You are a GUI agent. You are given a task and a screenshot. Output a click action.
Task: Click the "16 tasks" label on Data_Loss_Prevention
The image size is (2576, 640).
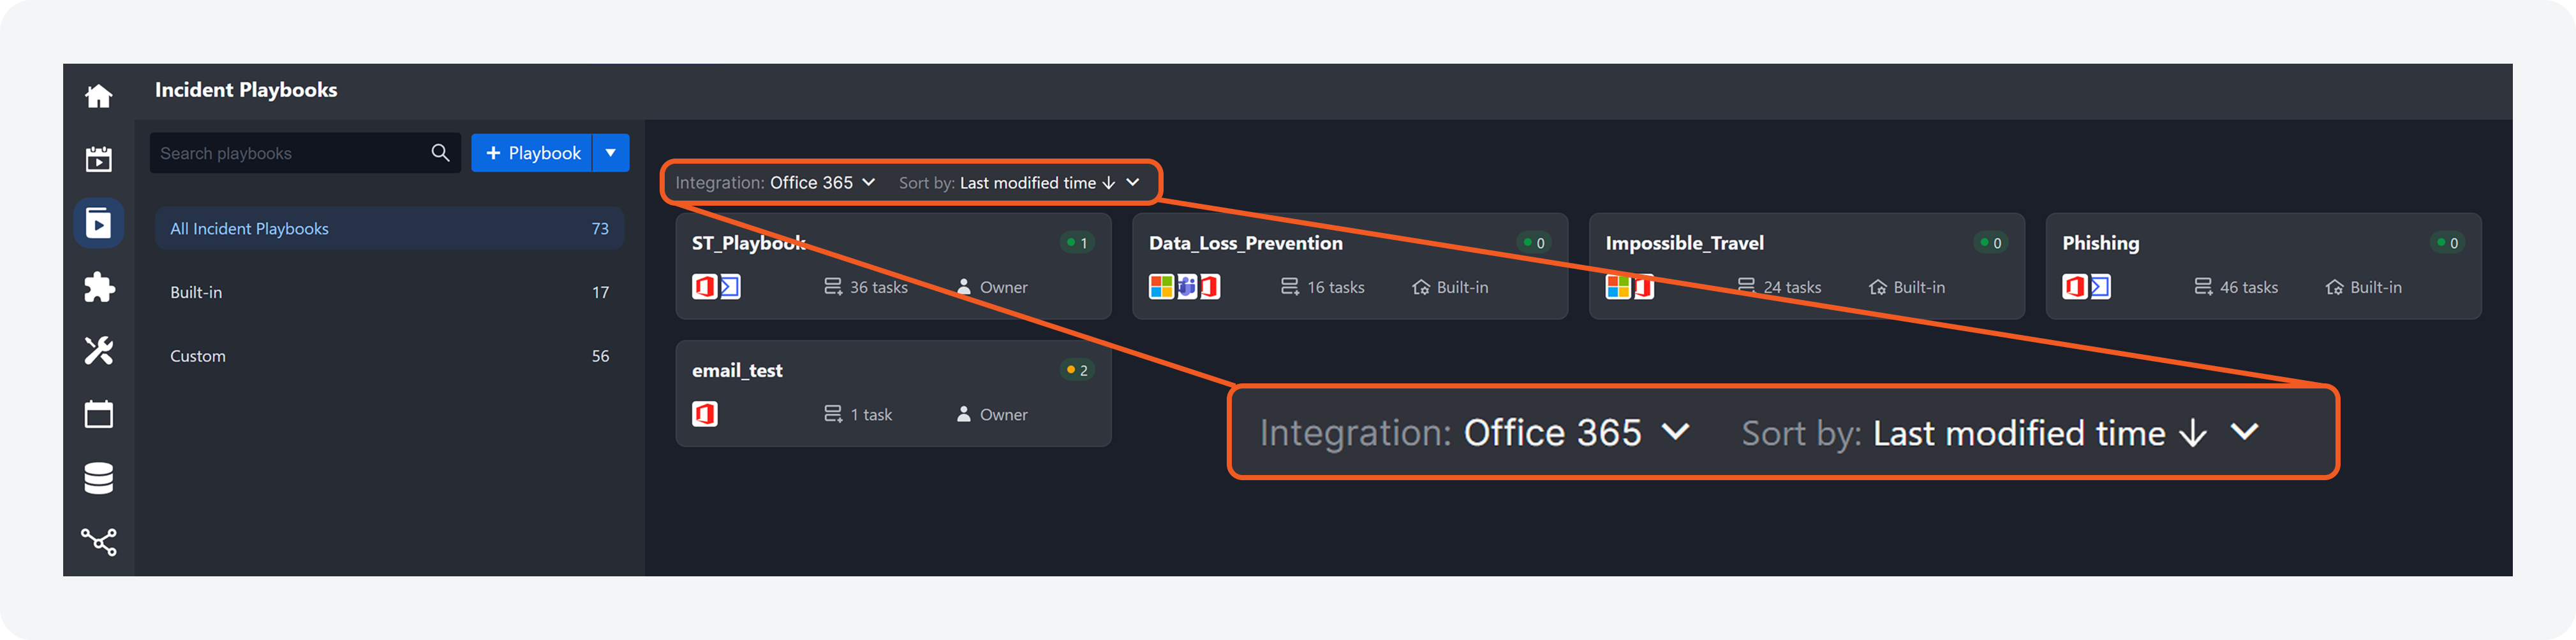tap(1336, 288)
